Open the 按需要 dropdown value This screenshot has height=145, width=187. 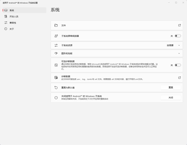[x=170, y=45]
